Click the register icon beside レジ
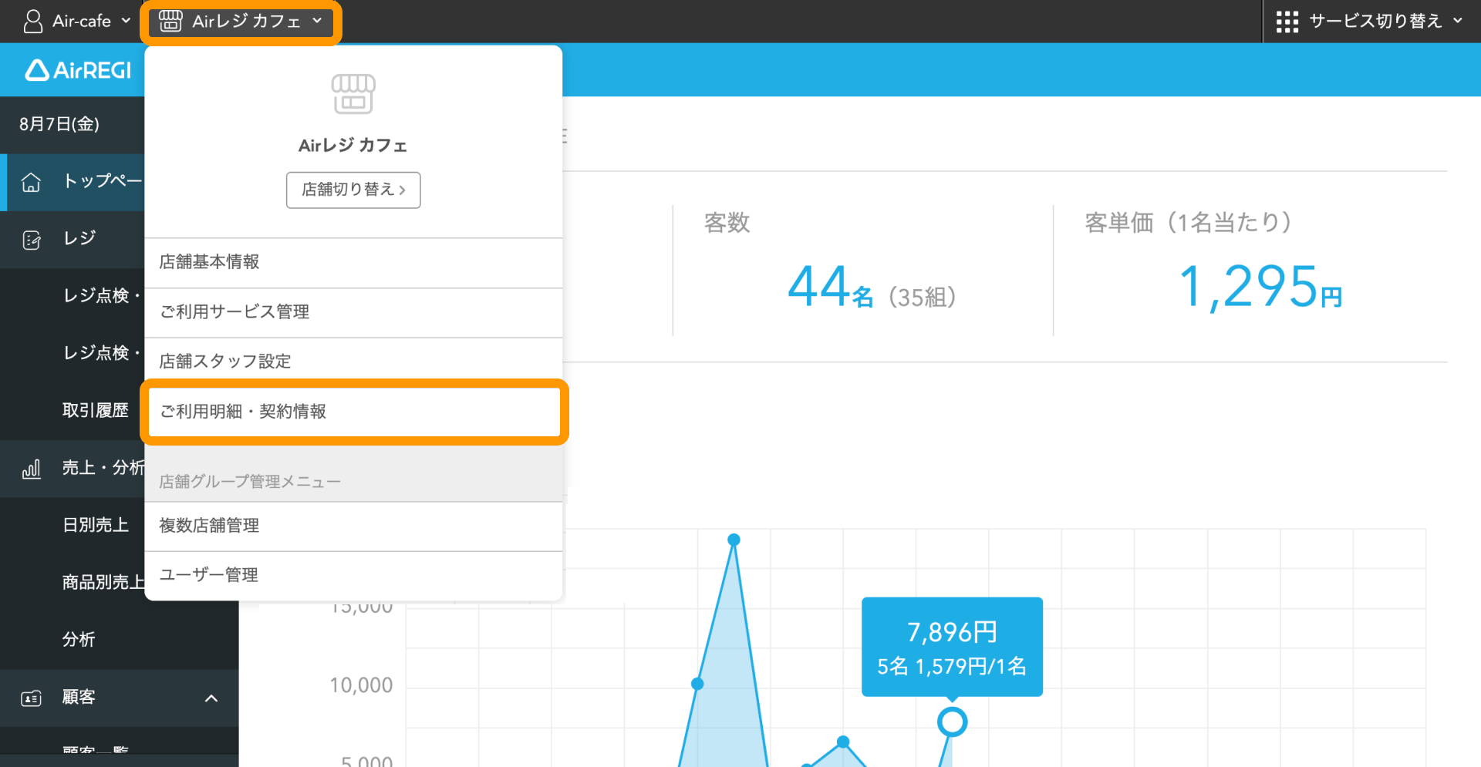 [x=32, y=240]
